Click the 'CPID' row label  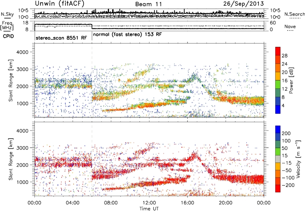point(8,36)
